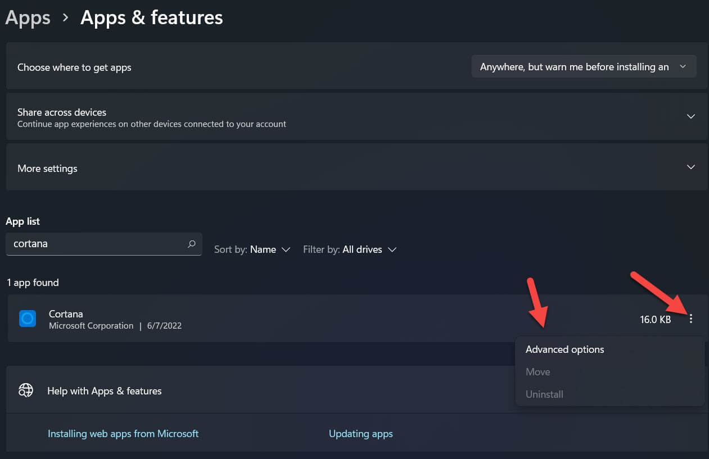Open the Filter by All drives dropdown

(349, 249)
